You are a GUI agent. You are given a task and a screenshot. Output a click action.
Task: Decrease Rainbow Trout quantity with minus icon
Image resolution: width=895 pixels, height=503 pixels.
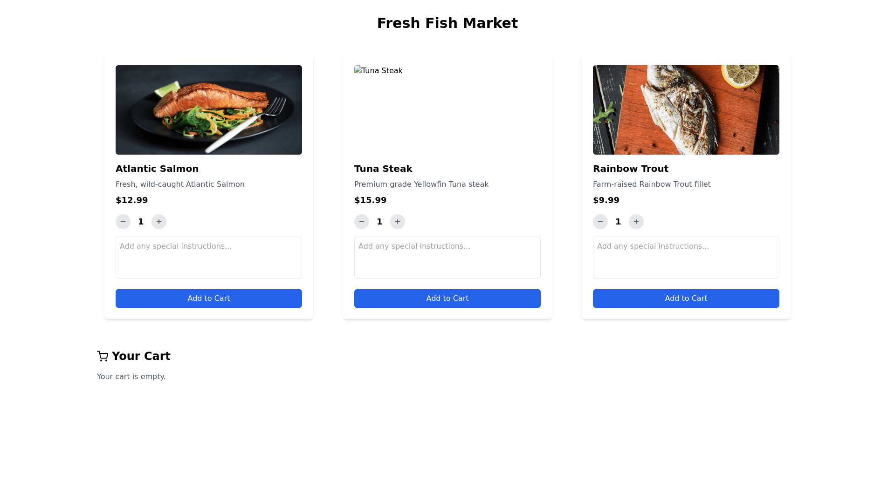click(600, 222)
